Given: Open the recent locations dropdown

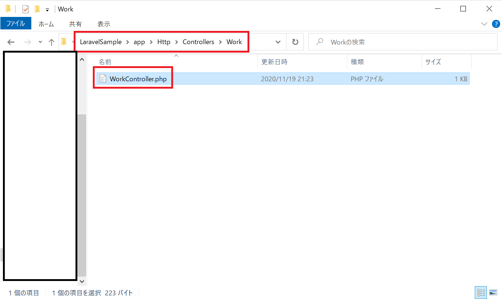Looking at the screenshot, I should click(40, 42).
